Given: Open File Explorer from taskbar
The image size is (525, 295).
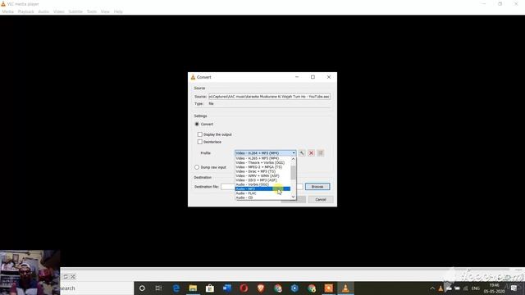Looking at the screenshot, I should point(193,288).
